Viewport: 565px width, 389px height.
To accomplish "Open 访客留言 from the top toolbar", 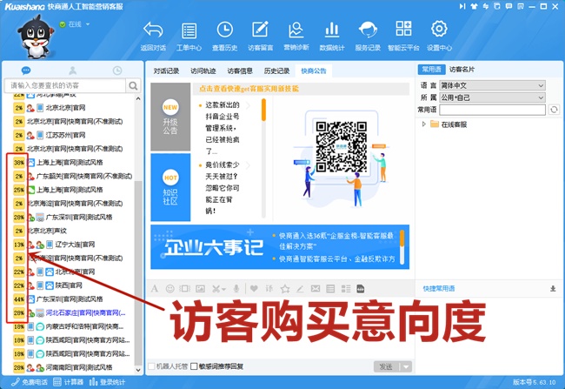I will 260,35.
